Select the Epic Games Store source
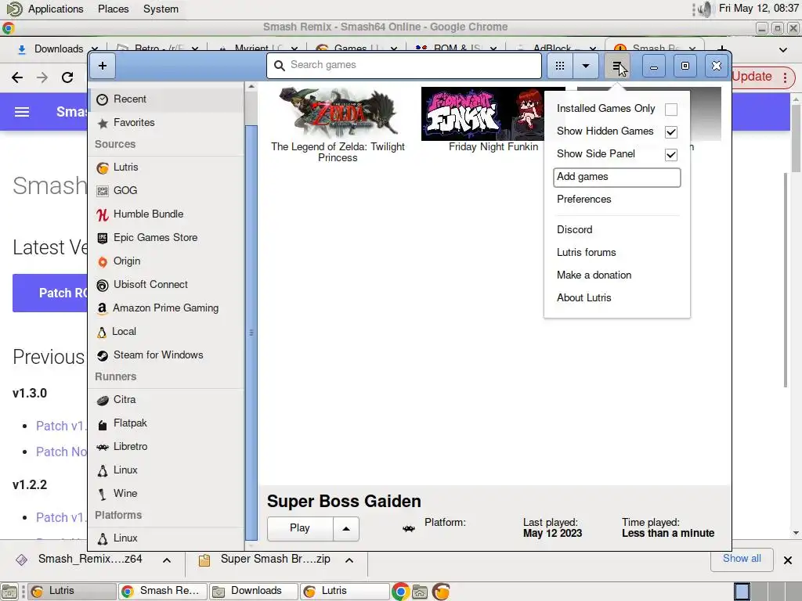The image size is (802, 601). [166, 238]
